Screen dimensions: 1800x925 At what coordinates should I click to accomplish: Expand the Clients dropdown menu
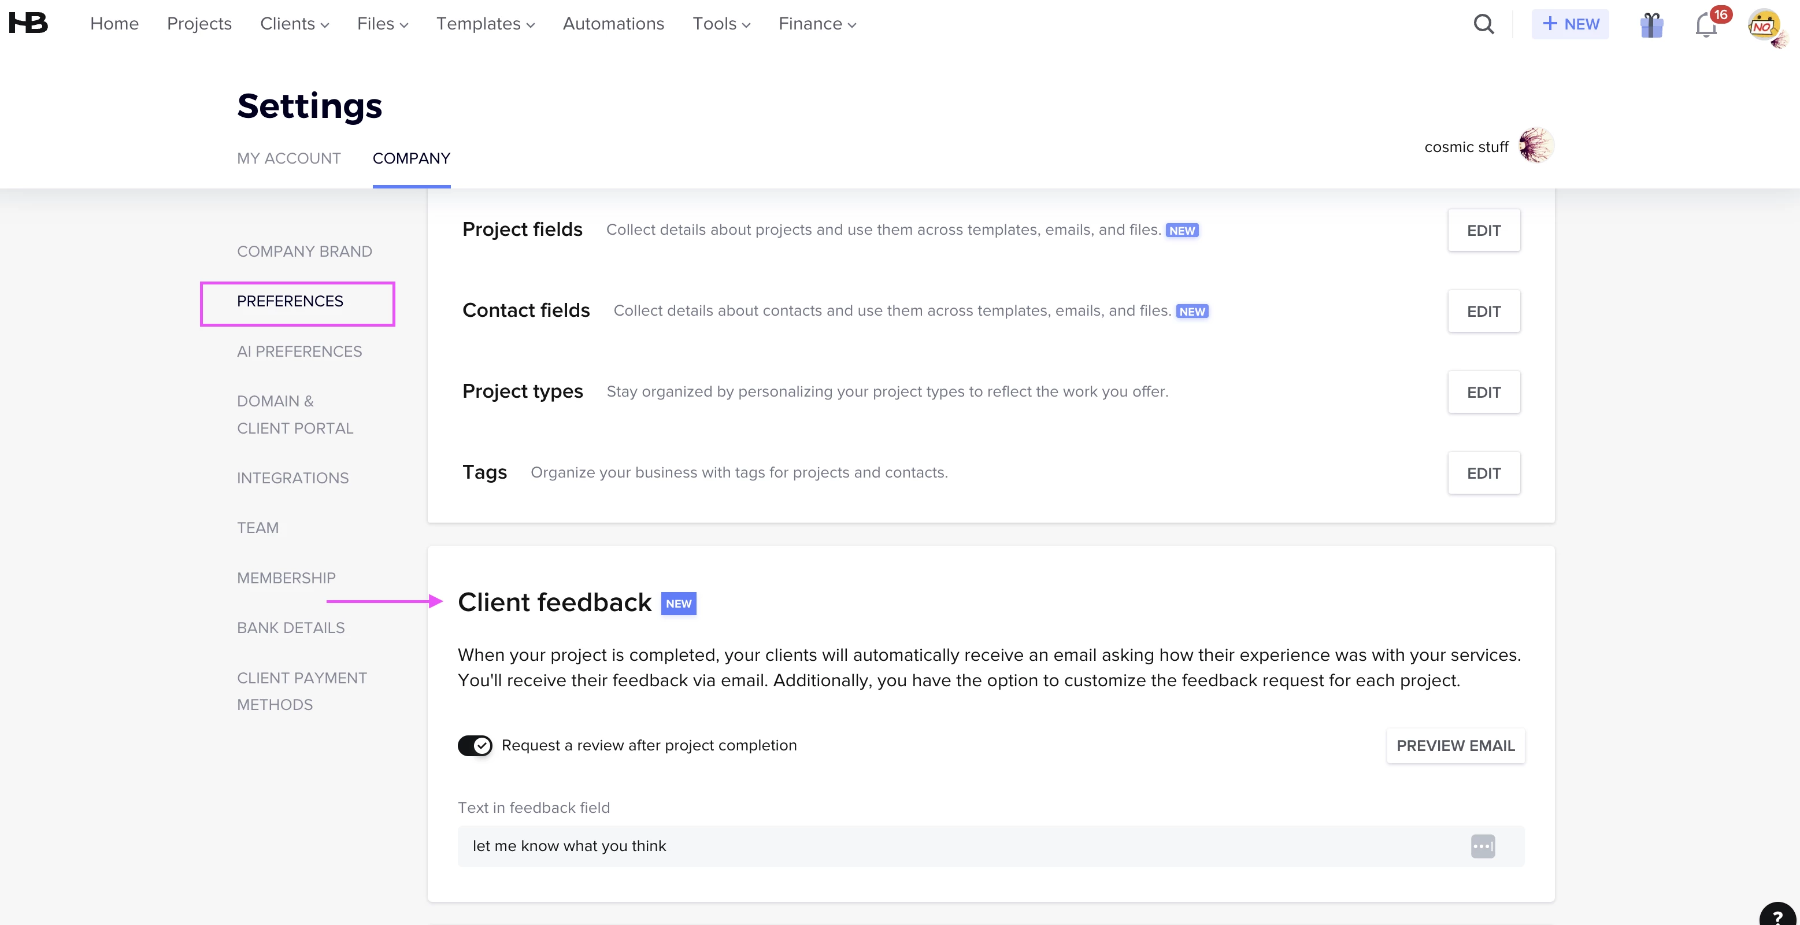294,24
